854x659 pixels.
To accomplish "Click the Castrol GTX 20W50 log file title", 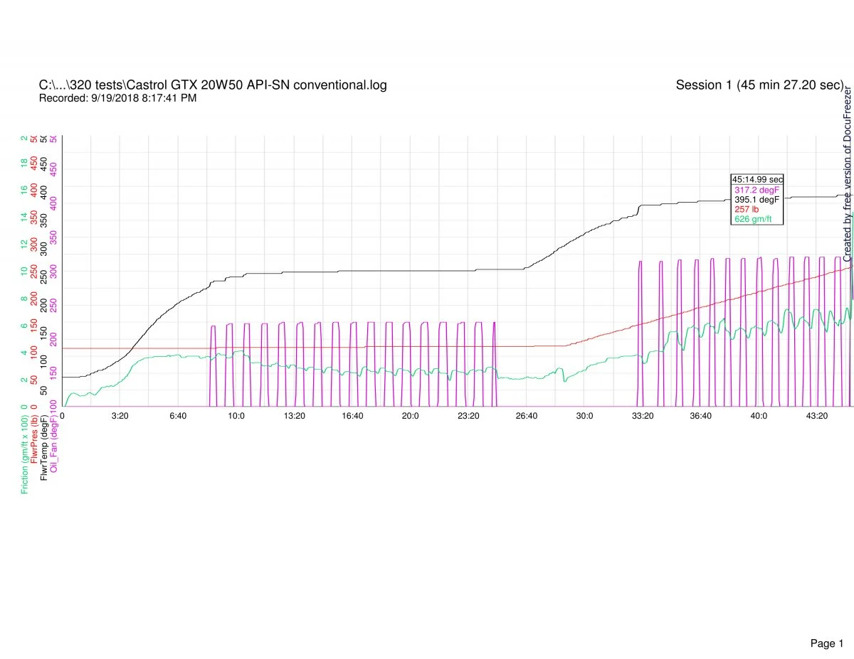I will tap(213, 85).
